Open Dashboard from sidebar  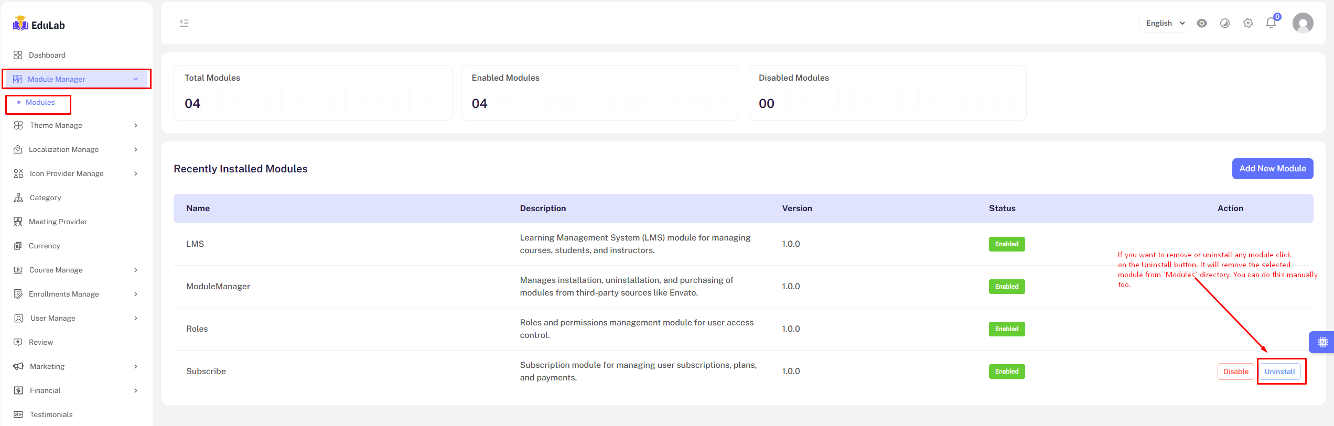(47, 55)
